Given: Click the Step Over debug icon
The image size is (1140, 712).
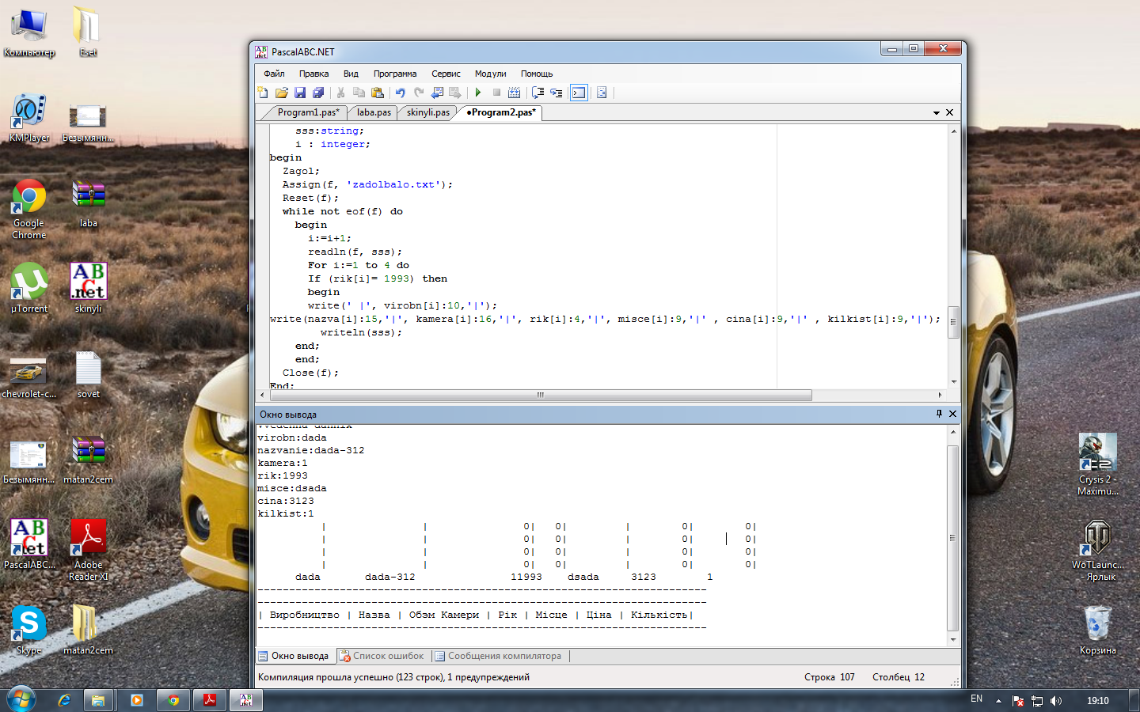Looking at the screenshot, I should [x=538, y=93].
